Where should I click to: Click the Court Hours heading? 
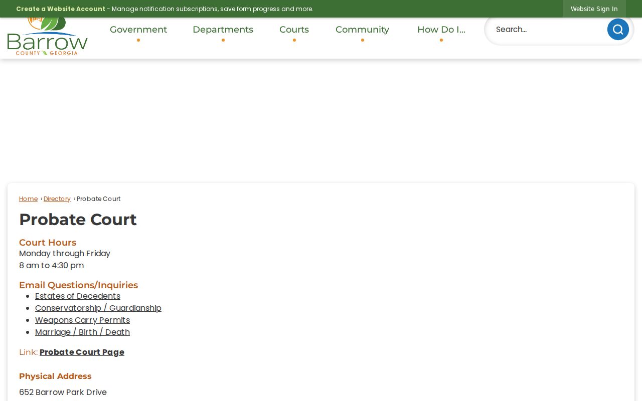(x=48, y=243)
